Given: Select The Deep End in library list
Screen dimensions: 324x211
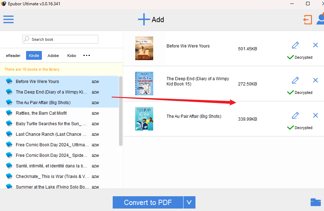Looking at the screenshot, I should 59,92.
